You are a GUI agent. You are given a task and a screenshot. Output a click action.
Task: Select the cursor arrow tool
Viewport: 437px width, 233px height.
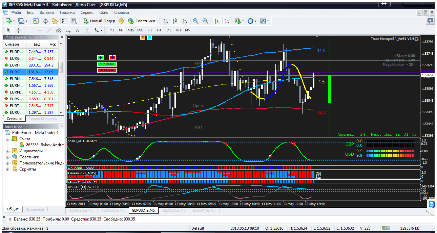point(9,30)
